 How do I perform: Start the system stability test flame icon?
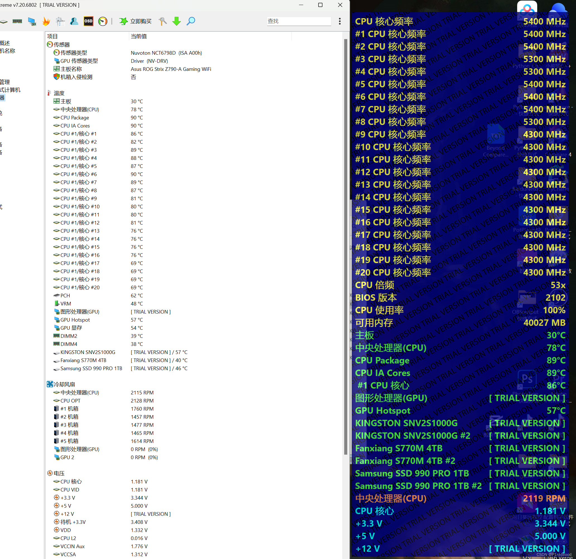(x=46, y=21)
